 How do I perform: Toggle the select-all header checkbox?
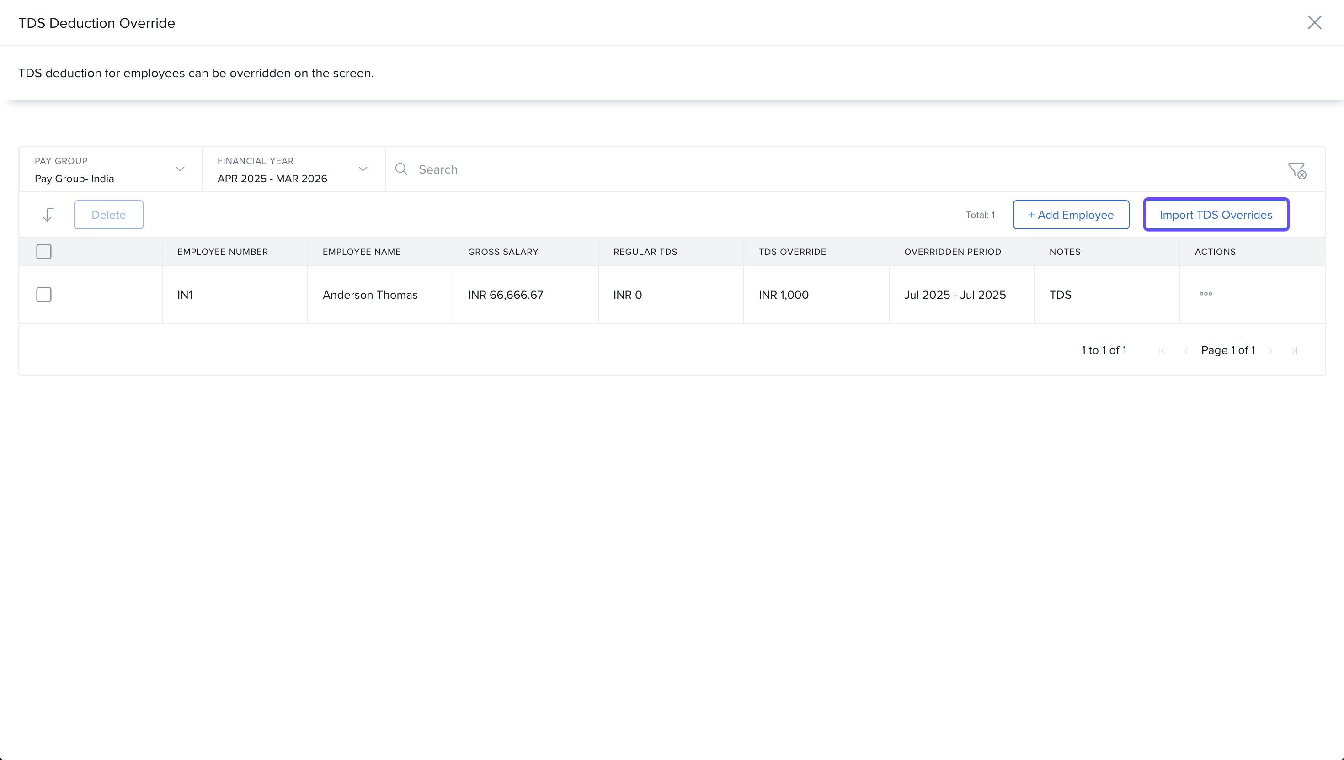pyautogui.click(x=44, y=252)
